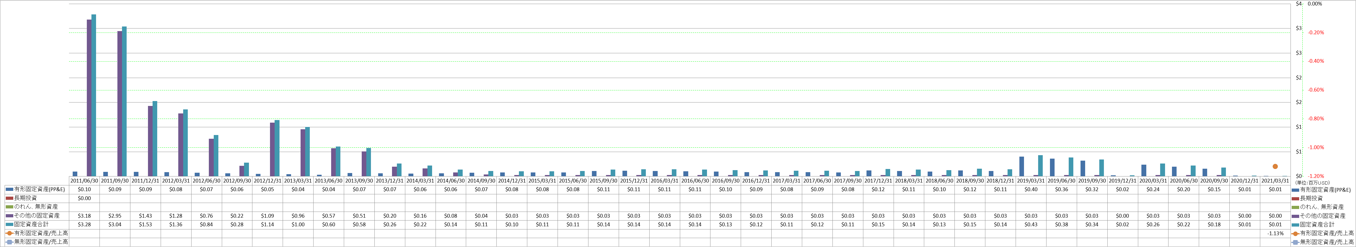
Task: Select その他の固定資産 entry in right-side legend
Action: (1318, 215)
